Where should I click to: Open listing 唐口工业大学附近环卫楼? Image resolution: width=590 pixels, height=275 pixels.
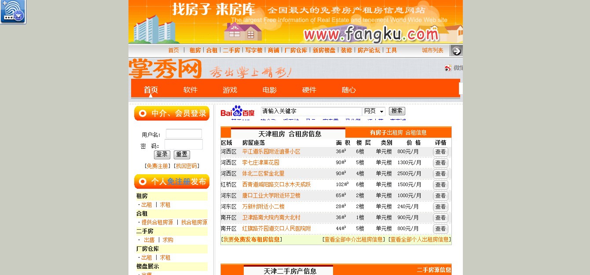pyautogui.click(x=271, y=195)
